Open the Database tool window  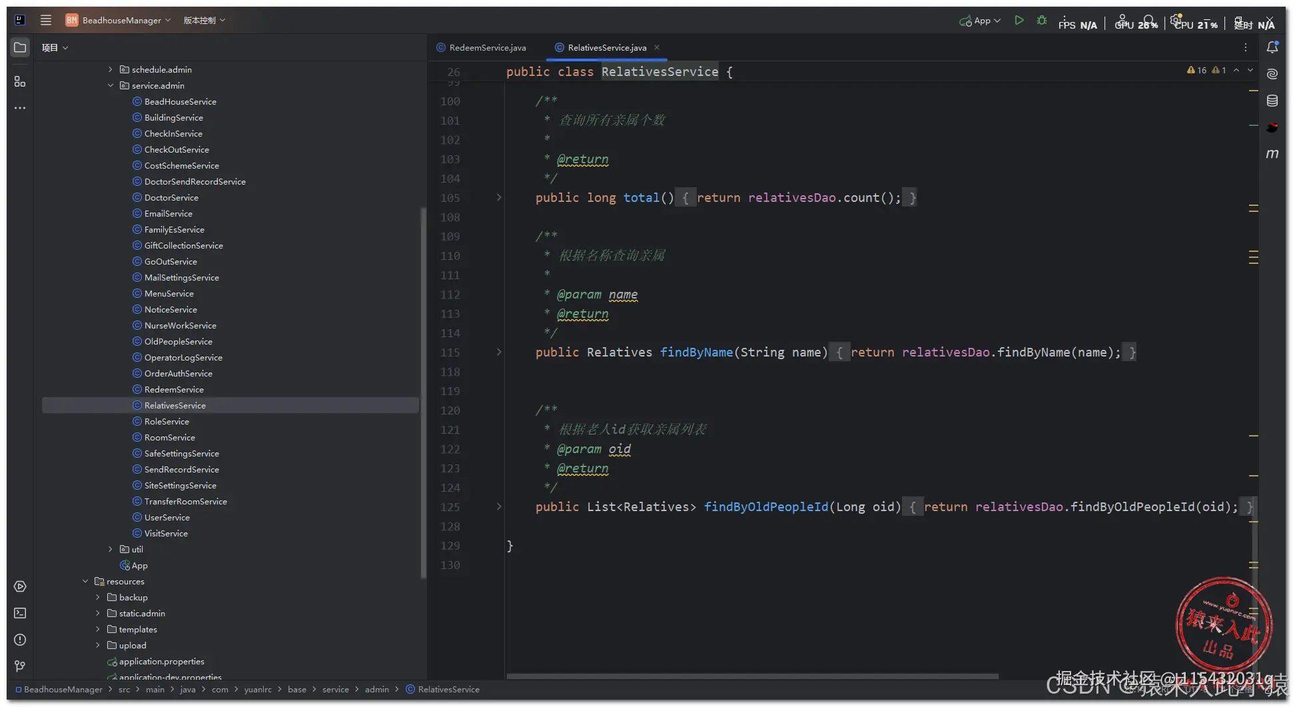1272,101
